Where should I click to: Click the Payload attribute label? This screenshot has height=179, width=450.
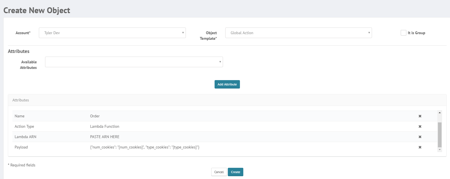point(21,147)
